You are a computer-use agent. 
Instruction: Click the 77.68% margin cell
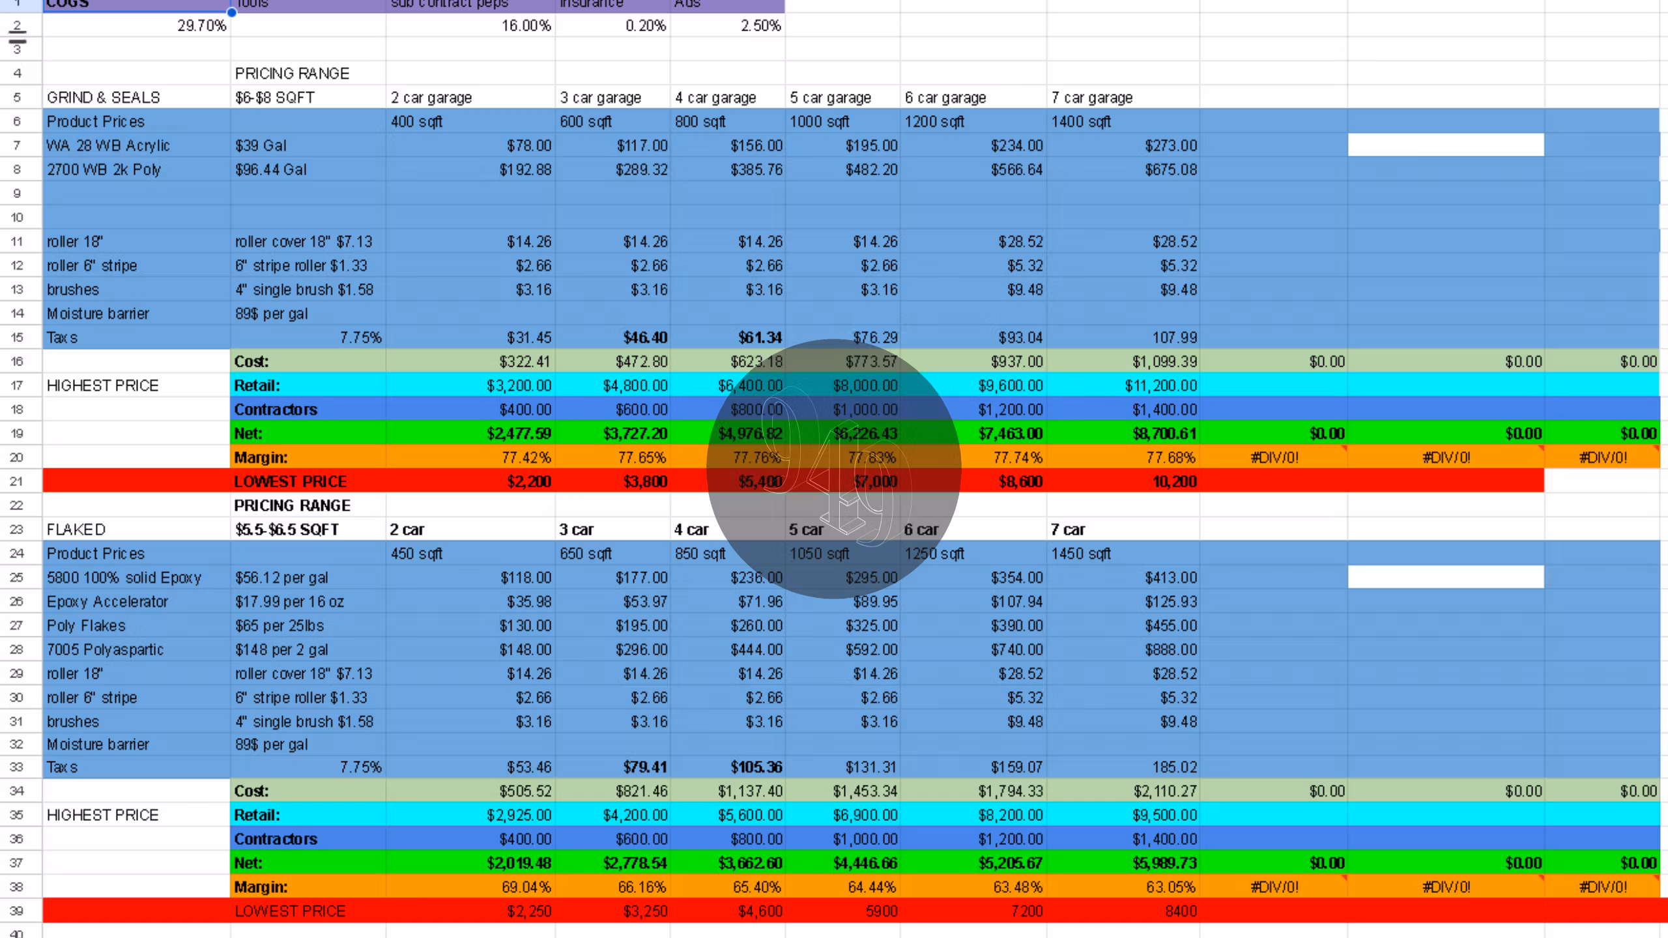(1123, 458)
